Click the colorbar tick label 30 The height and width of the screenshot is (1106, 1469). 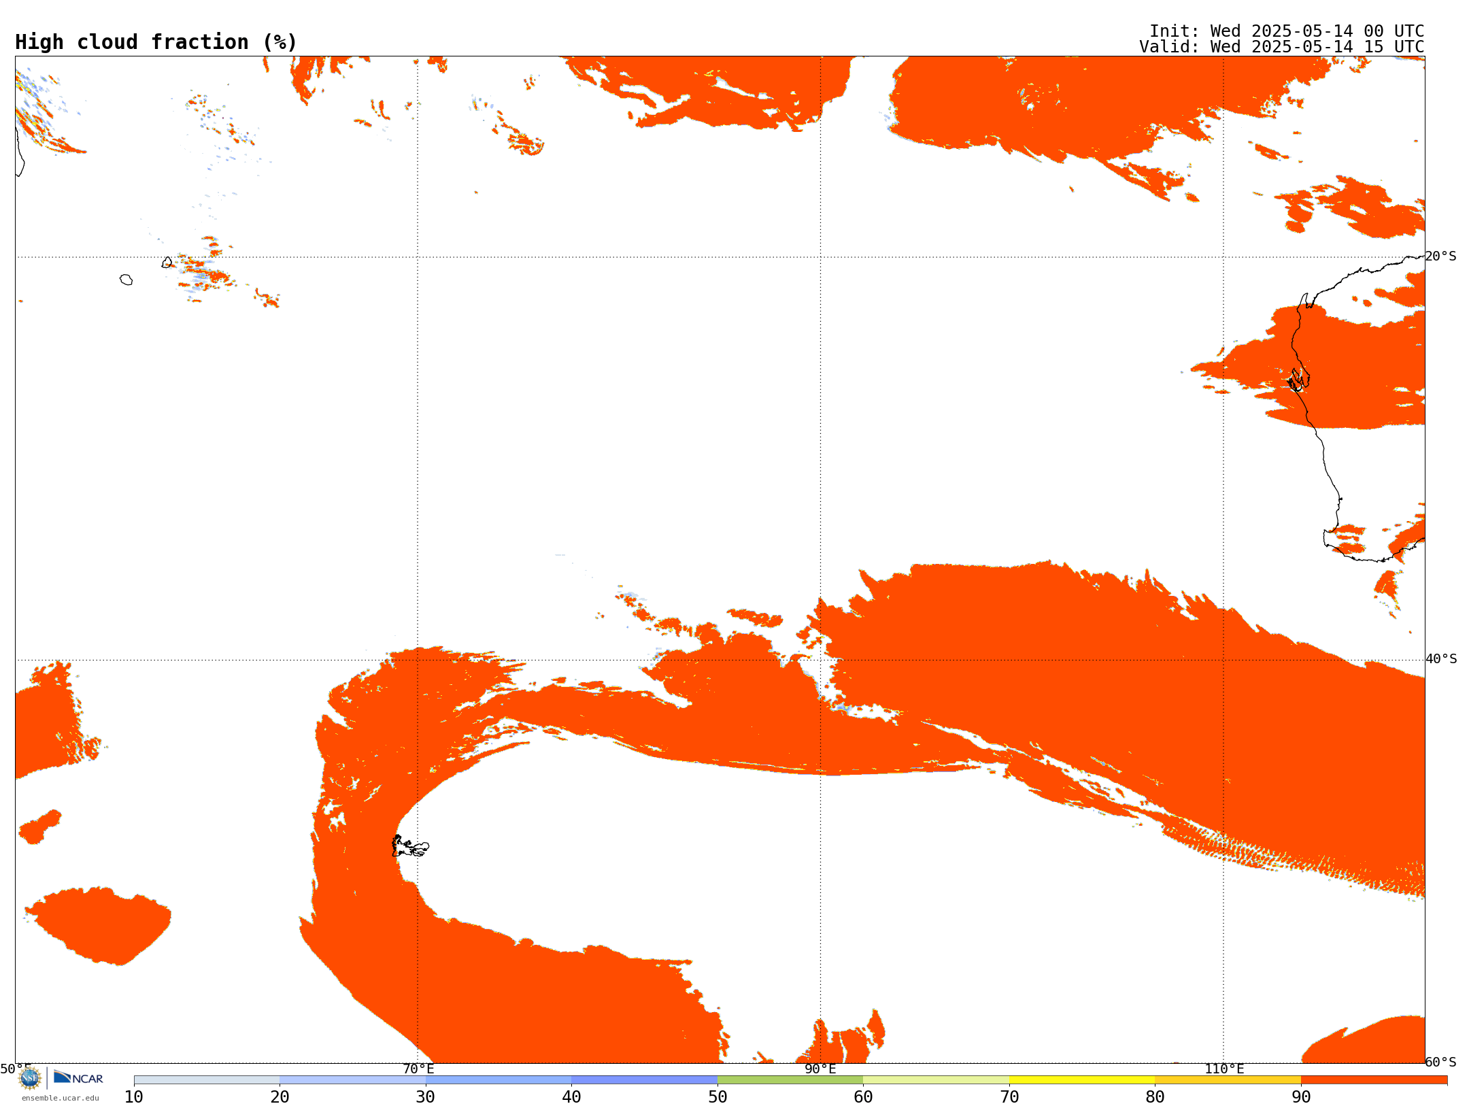click(x=426, y=1096)
